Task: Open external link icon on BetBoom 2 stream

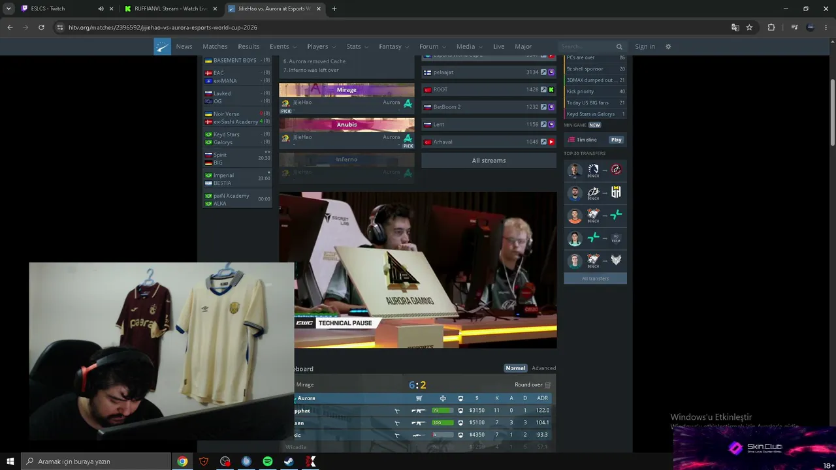Action: [x=543, y=107]
